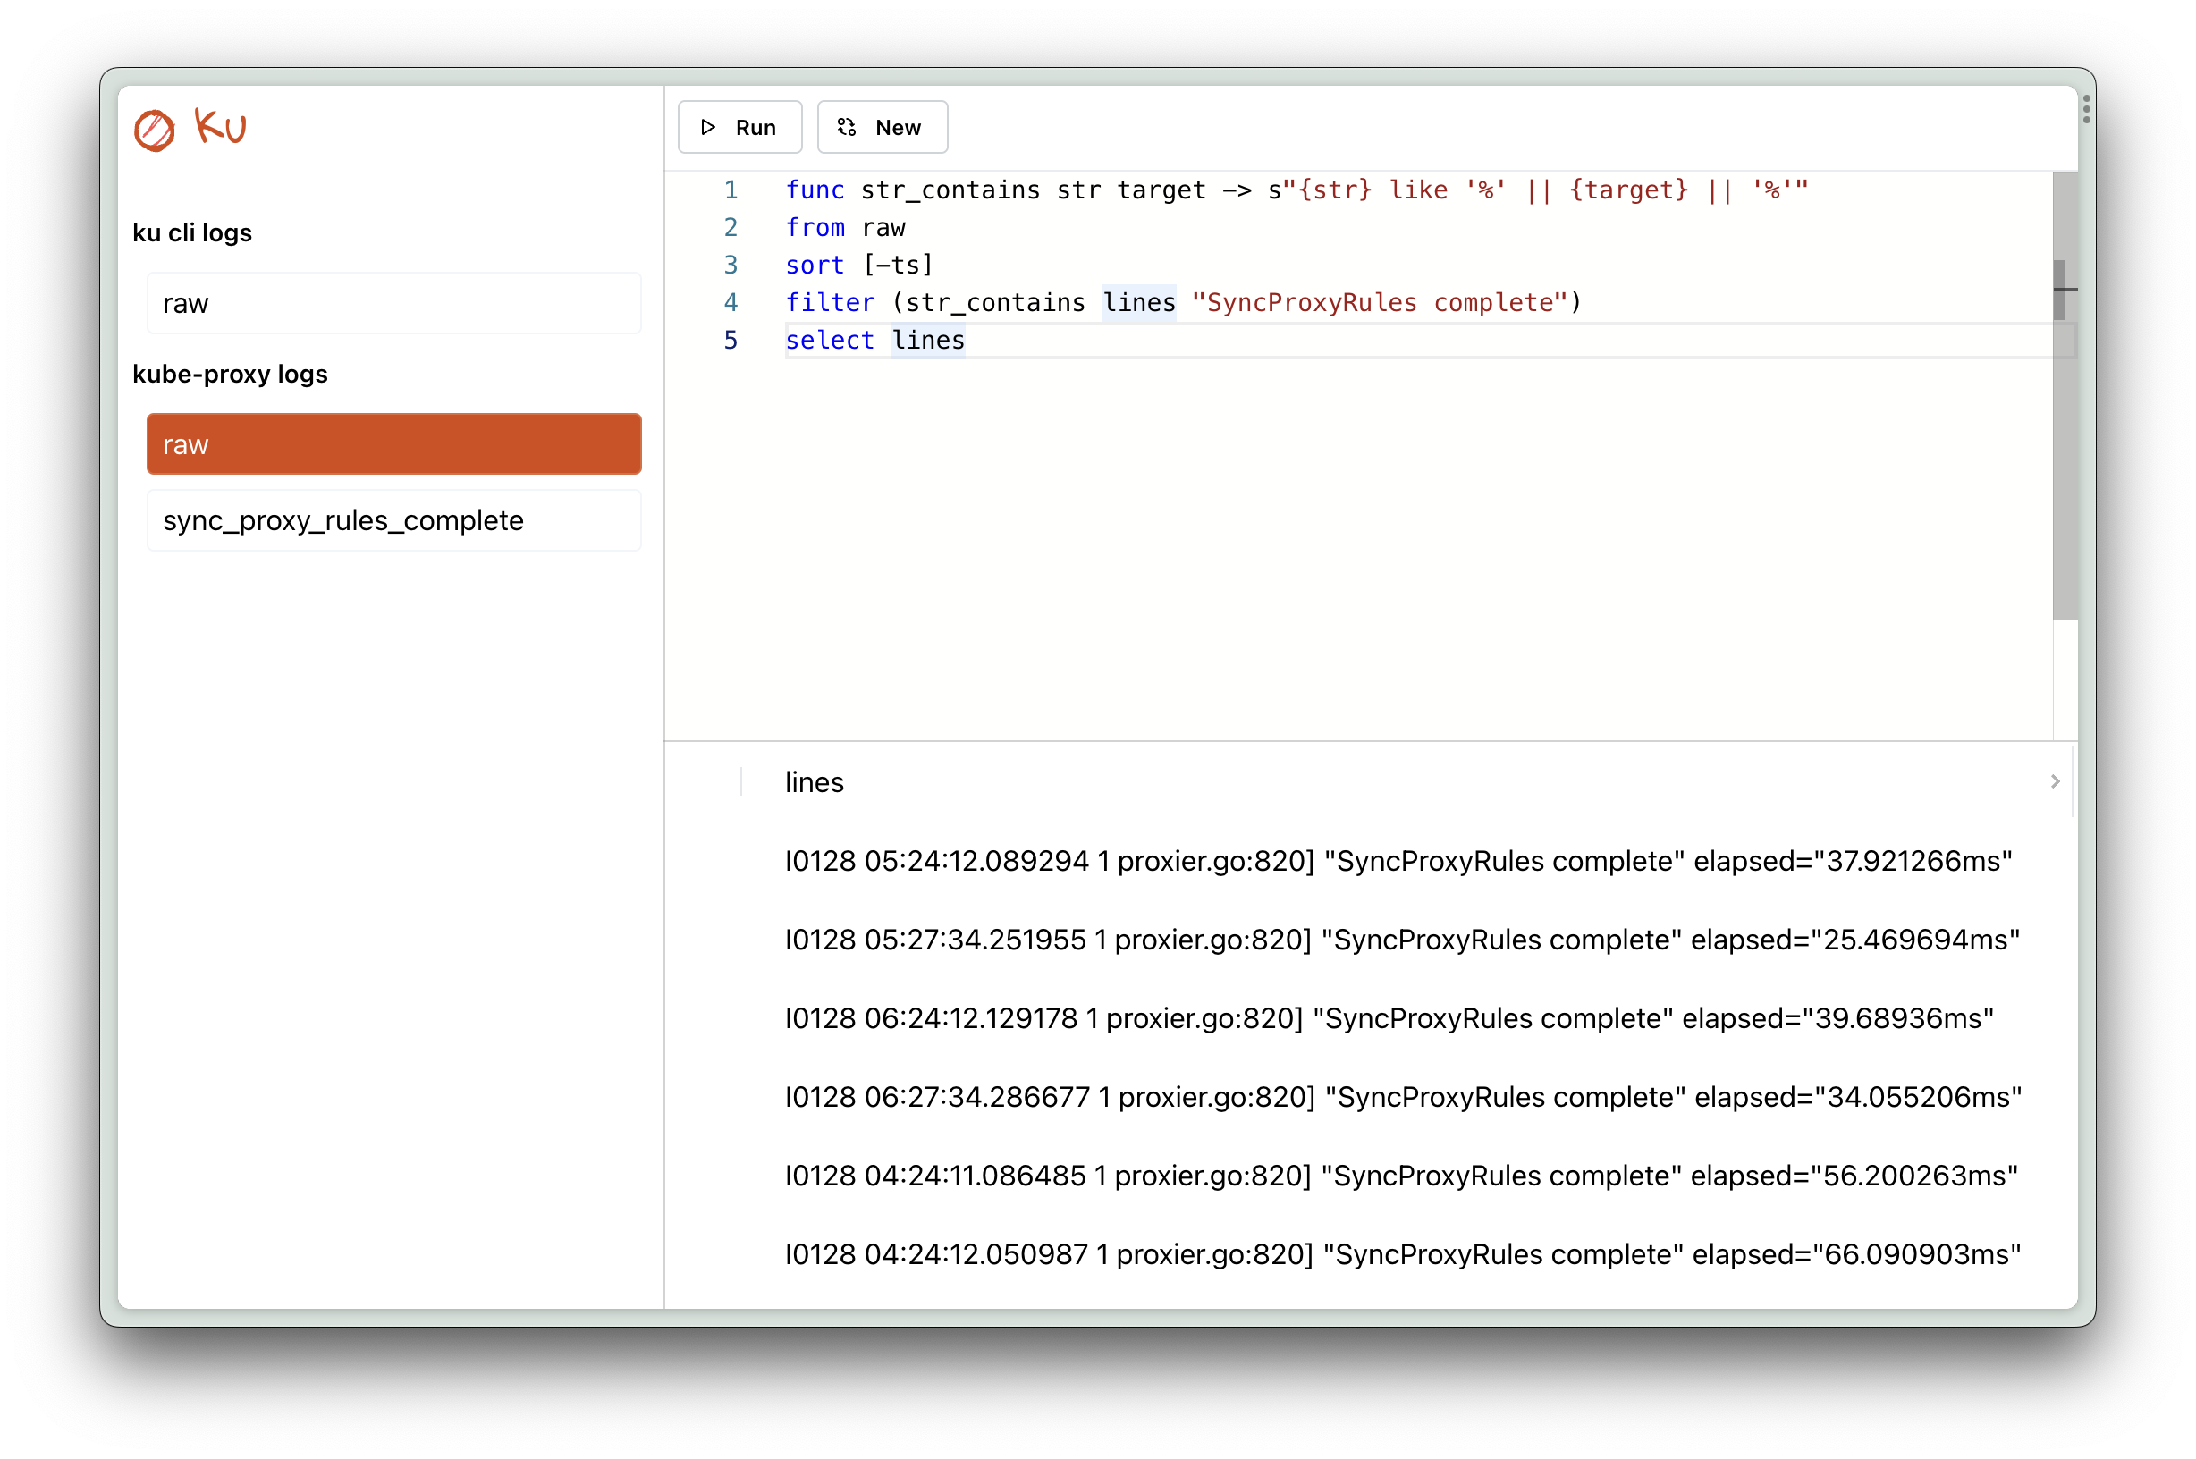
Task: Select raw under ku cli logs
Action: click(393, 303)
